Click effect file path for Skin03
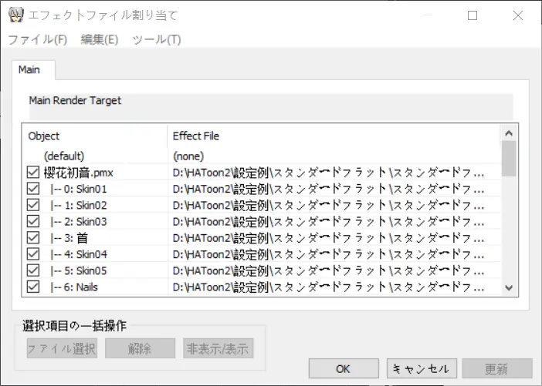 pyautogui.click(x=328, y=221)
